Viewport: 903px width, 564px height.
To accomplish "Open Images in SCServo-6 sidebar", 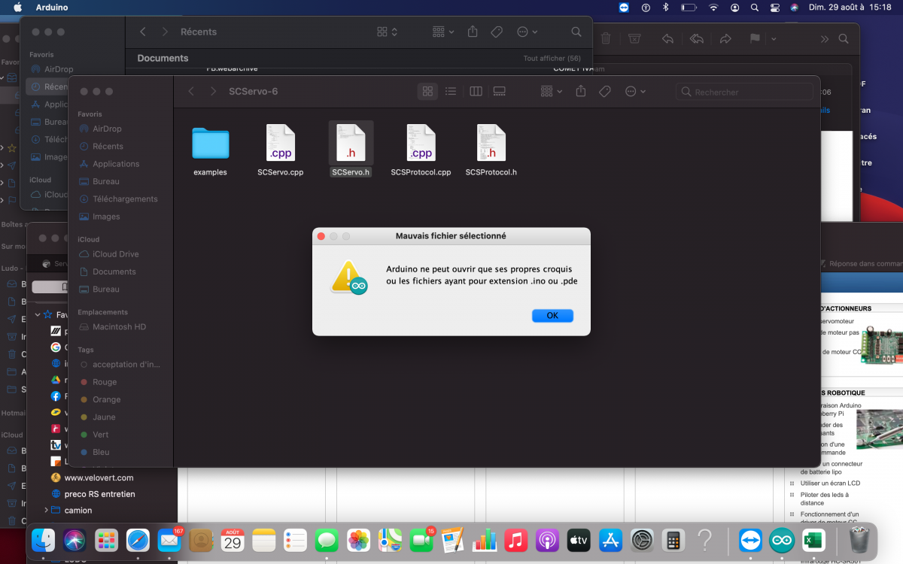I will click(x=106, y=217).
